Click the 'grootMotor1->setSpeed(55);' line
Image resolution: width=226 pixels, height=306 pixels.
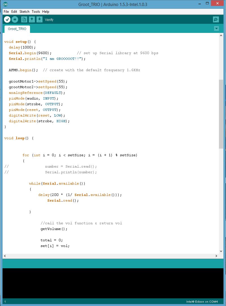click(x=38, y=81)
